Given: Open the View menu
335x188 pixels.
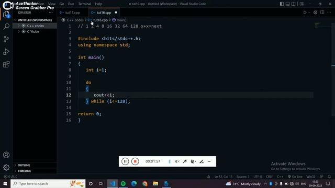Looking at the screenshot, I should coord(52,4).
